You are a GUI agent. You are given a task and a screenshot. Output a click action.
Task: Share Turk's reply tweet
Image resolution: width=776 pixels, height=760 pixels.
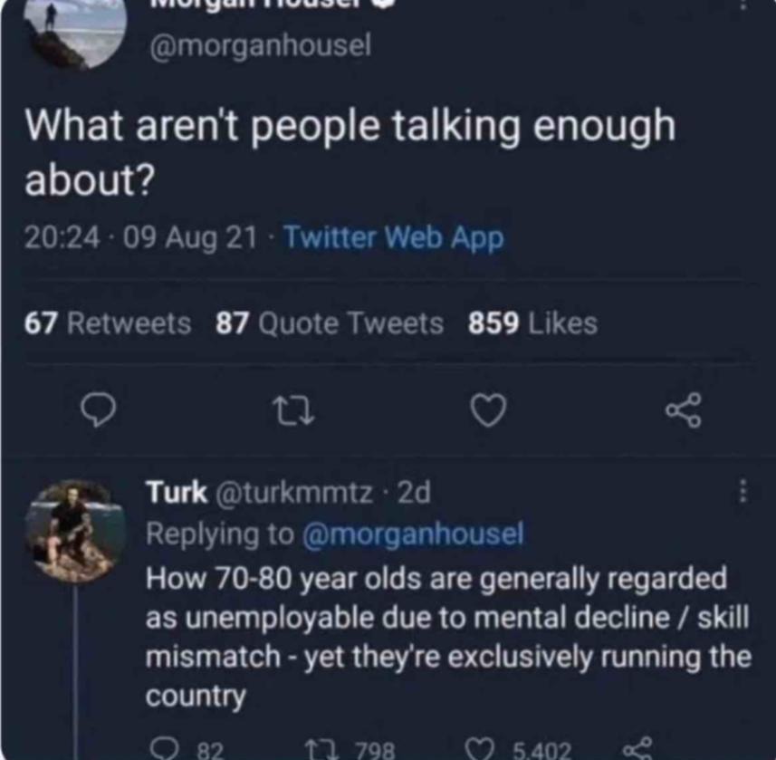tap(638, 748)
